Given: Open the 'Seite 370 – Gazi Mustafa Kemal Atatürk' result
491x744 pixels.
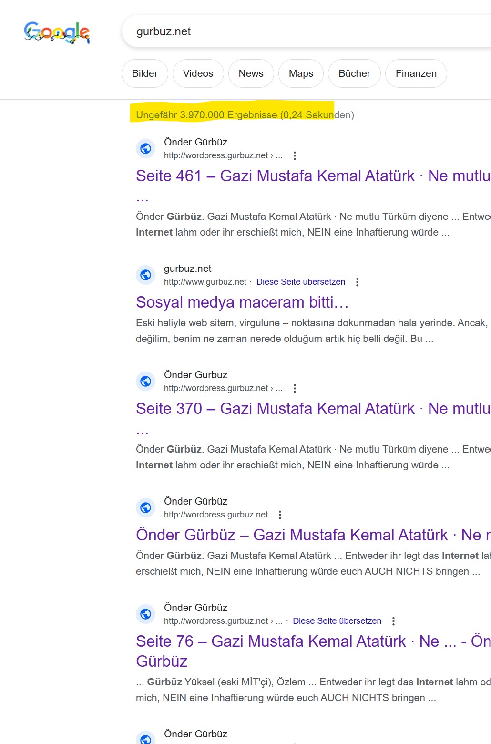Looking at the screenshot, I should coord(313,408).
